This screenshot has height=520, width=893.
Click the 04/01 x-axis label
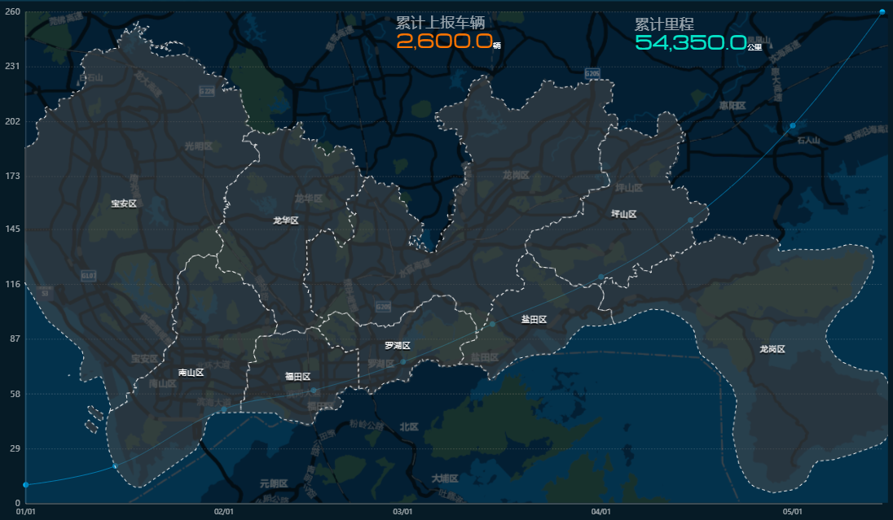pyautogui.click(x=600, y=512)
